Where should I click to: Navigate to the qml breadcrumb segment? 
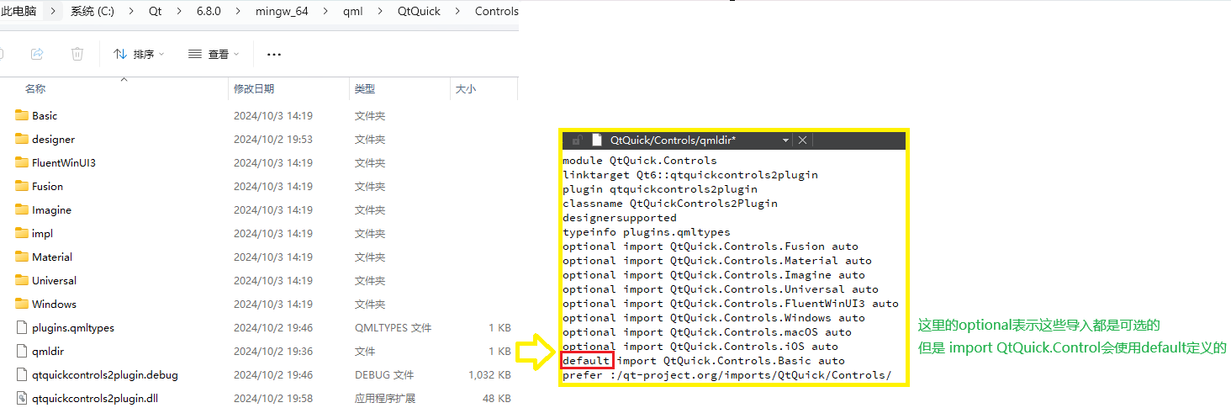tap(353, 12)
